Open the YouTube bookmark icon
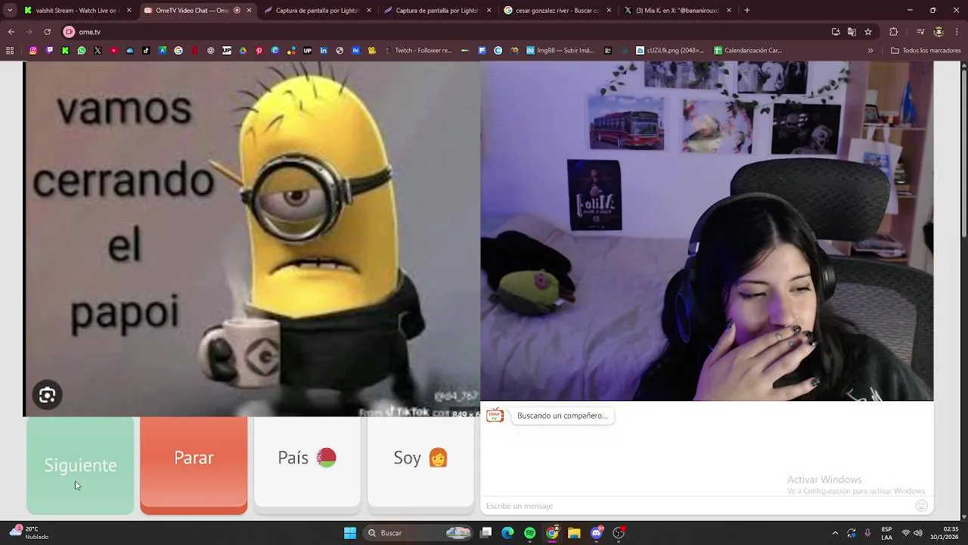968x545 pixels. tap(114, 51)
